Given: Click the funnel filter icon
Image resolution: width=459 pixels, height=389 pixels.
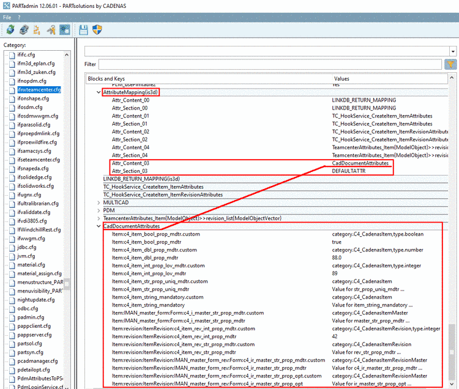Looking at the screenshot, I should (450, 64).
